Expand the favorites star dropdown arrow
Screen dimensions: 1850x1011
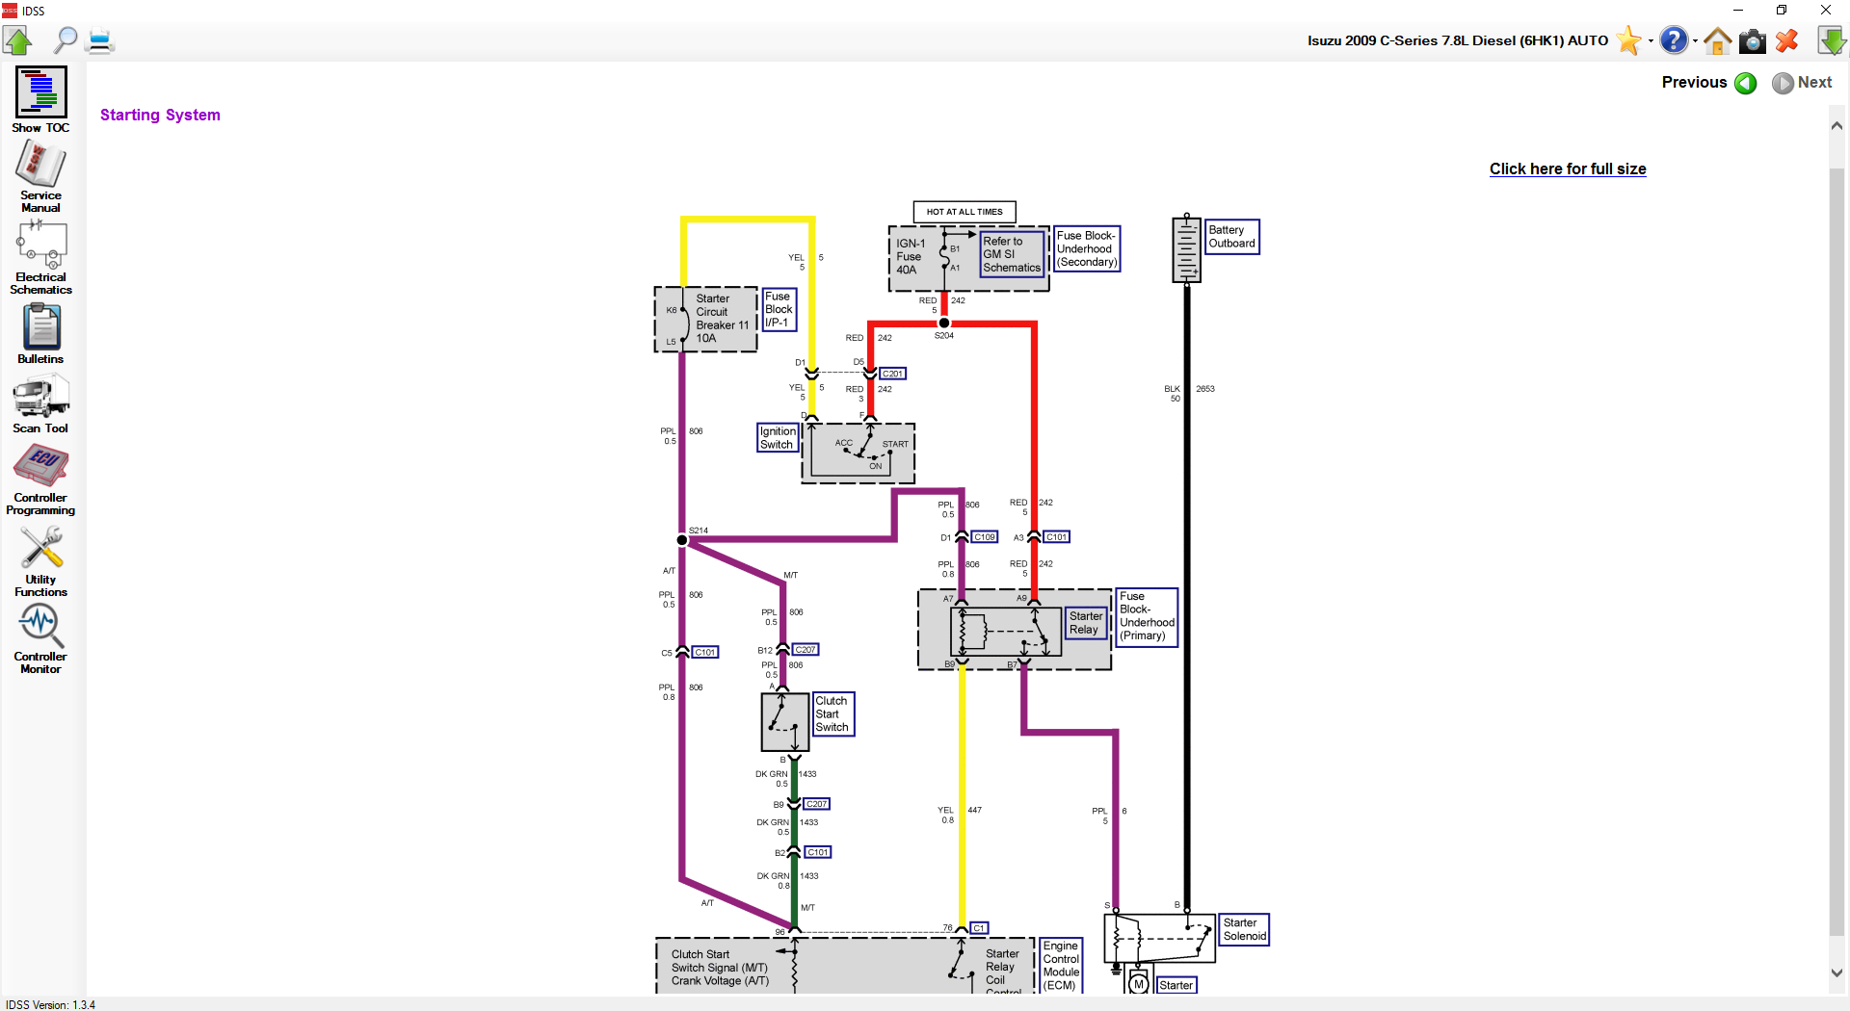click(1651, 41)
